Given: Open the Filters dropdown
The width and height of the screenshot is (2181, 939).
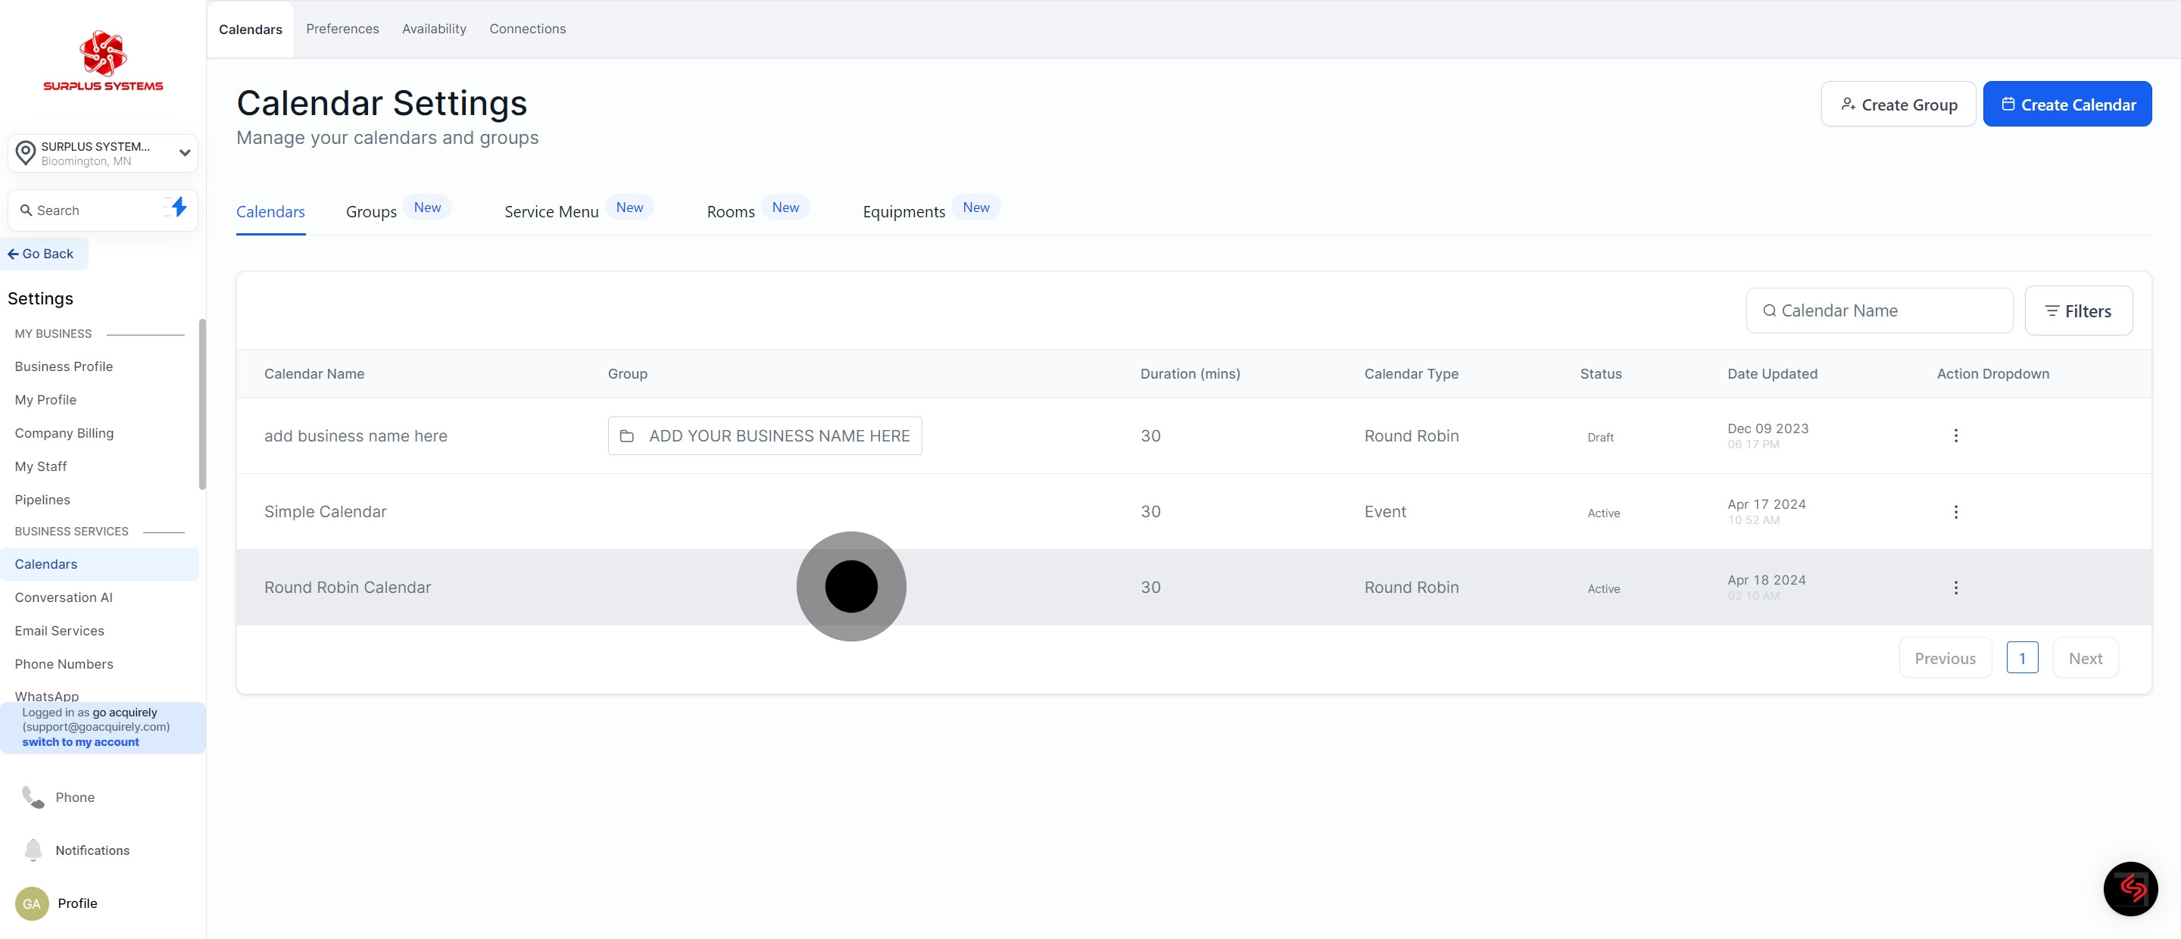Looking at the screenshot, I should pos(2078,310).
